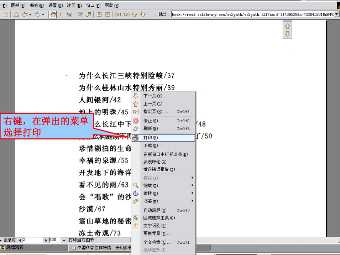Image resolution: width=340 pixels, height=255 pixels.
Task: Choose 全文检索(A)... in context menu
Action: [x=163, y=242]
